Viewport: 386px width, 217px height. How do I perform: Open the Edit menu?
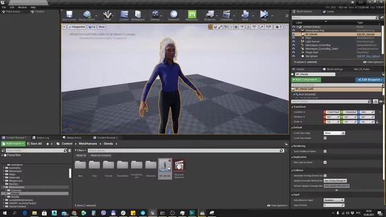(12, 7)
